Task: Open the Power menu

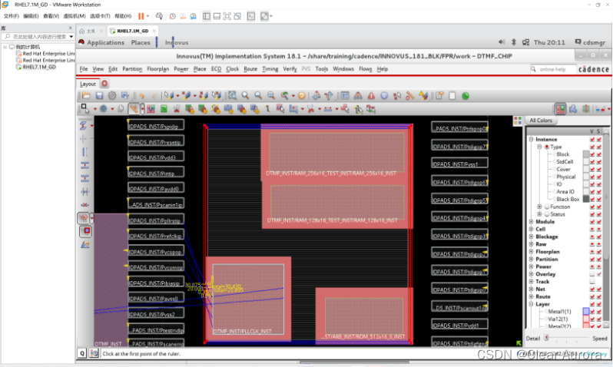Action: coord(181,69)
